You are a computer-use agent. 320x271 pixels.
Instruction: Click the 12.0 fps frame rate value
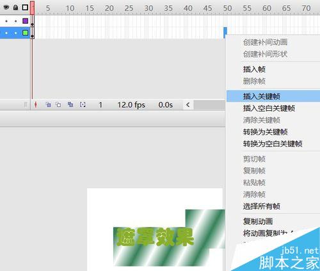point(131,105)
